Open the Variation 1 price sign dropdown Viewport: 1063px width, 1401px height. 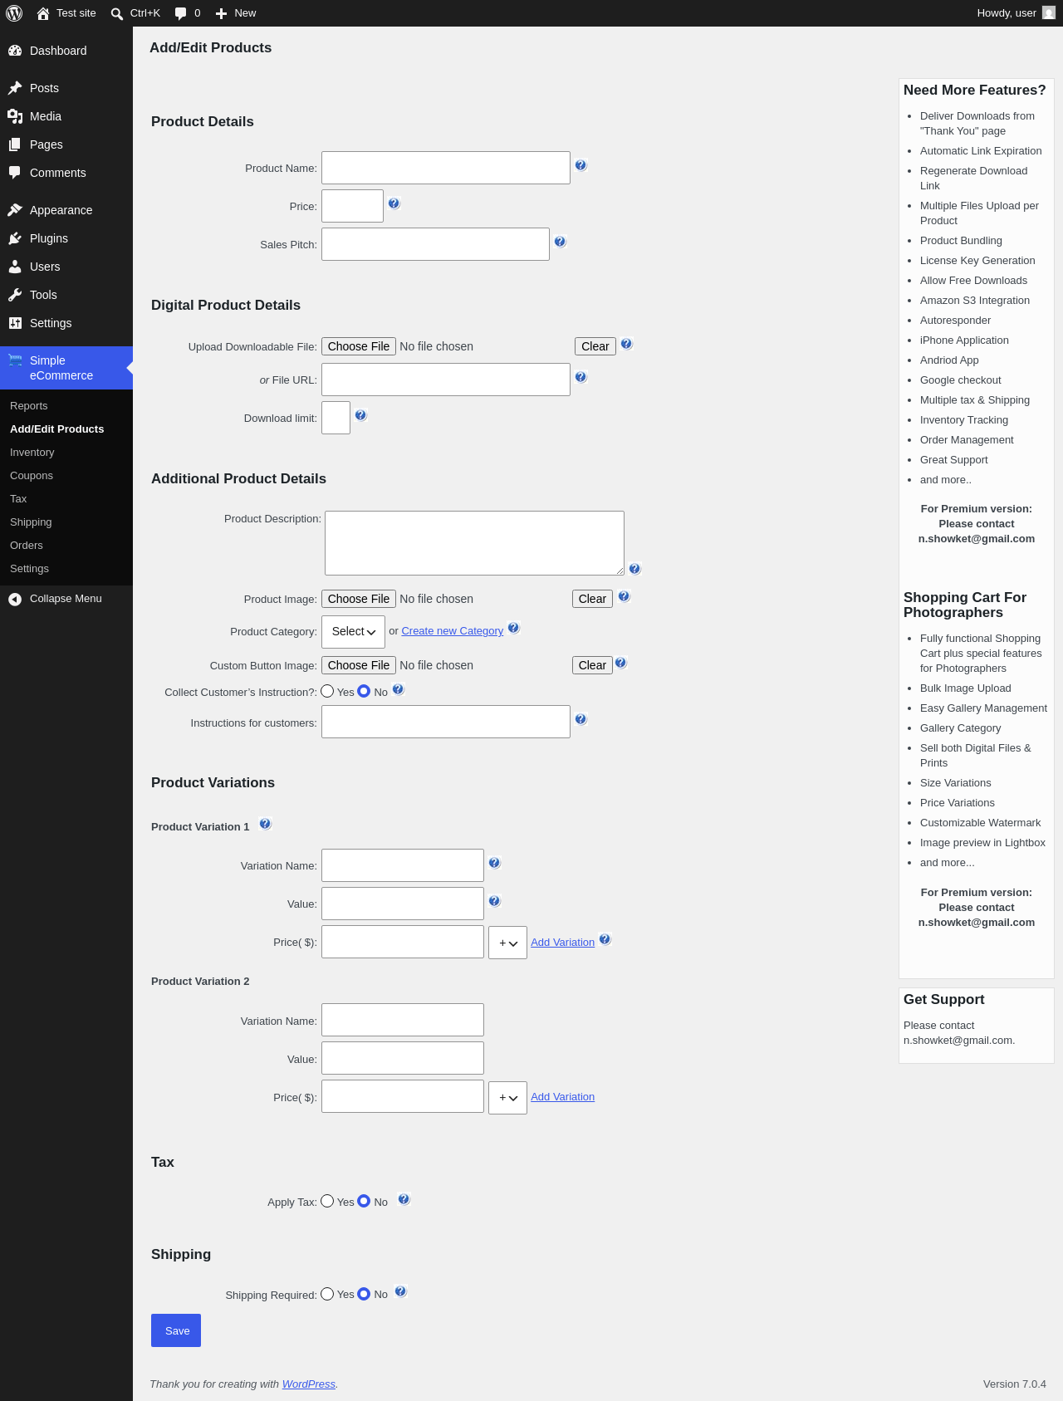pyautogui.click(x=507, y=943)
